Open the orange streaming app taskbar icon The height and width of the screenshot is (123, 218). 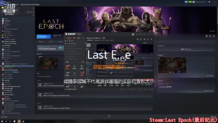[x=19, y=121]
